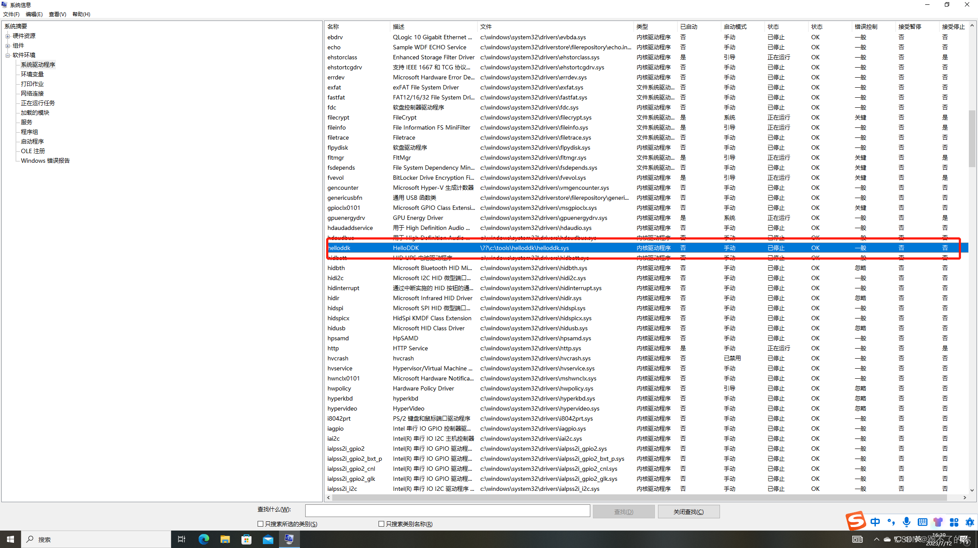The image size is (978, 548).
Task: Click the 查找(D) button
Action: coord(623,511)
